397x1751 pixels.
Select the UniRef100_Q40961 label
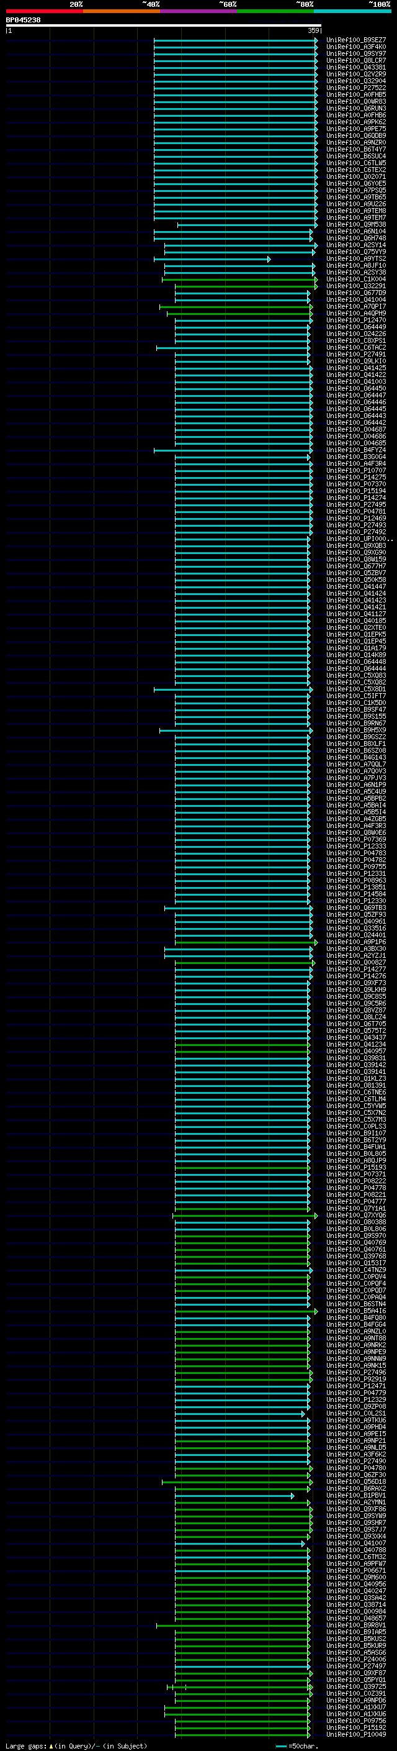(x=355, y=922)
